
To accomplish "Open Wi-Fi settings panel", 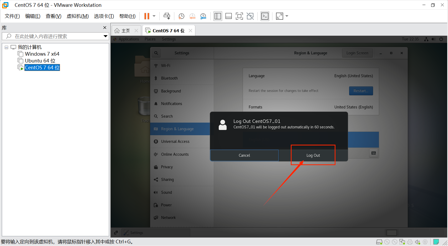I will pyautogui.click(x=182, y=66).
